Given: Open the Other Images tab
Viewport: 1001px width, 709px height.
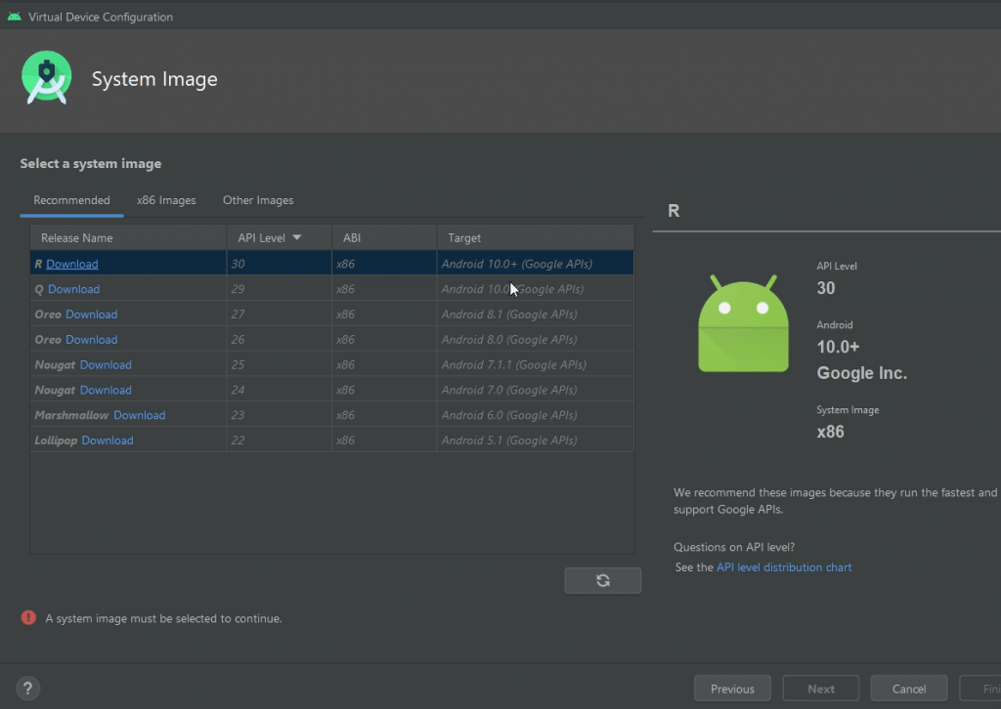Looking at the screenshot, I should (x=258, y=200).
